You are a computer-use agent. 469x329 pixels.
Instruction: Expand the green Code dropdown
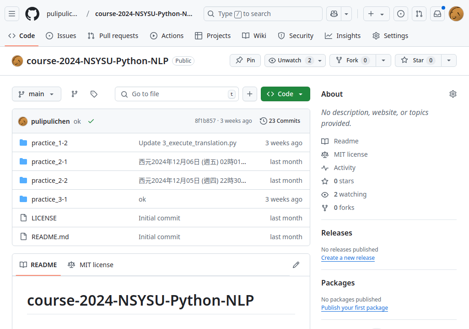point(285,94)
